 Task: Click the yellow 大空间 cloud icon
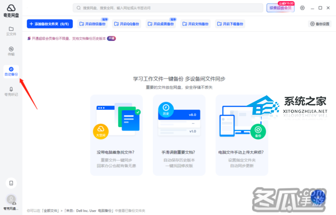click(101, 132)
